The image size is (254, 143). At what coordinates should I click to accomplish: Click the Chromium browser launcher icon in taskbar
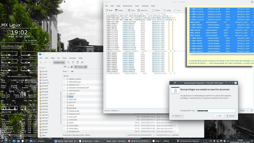click(x=18, y=141)
